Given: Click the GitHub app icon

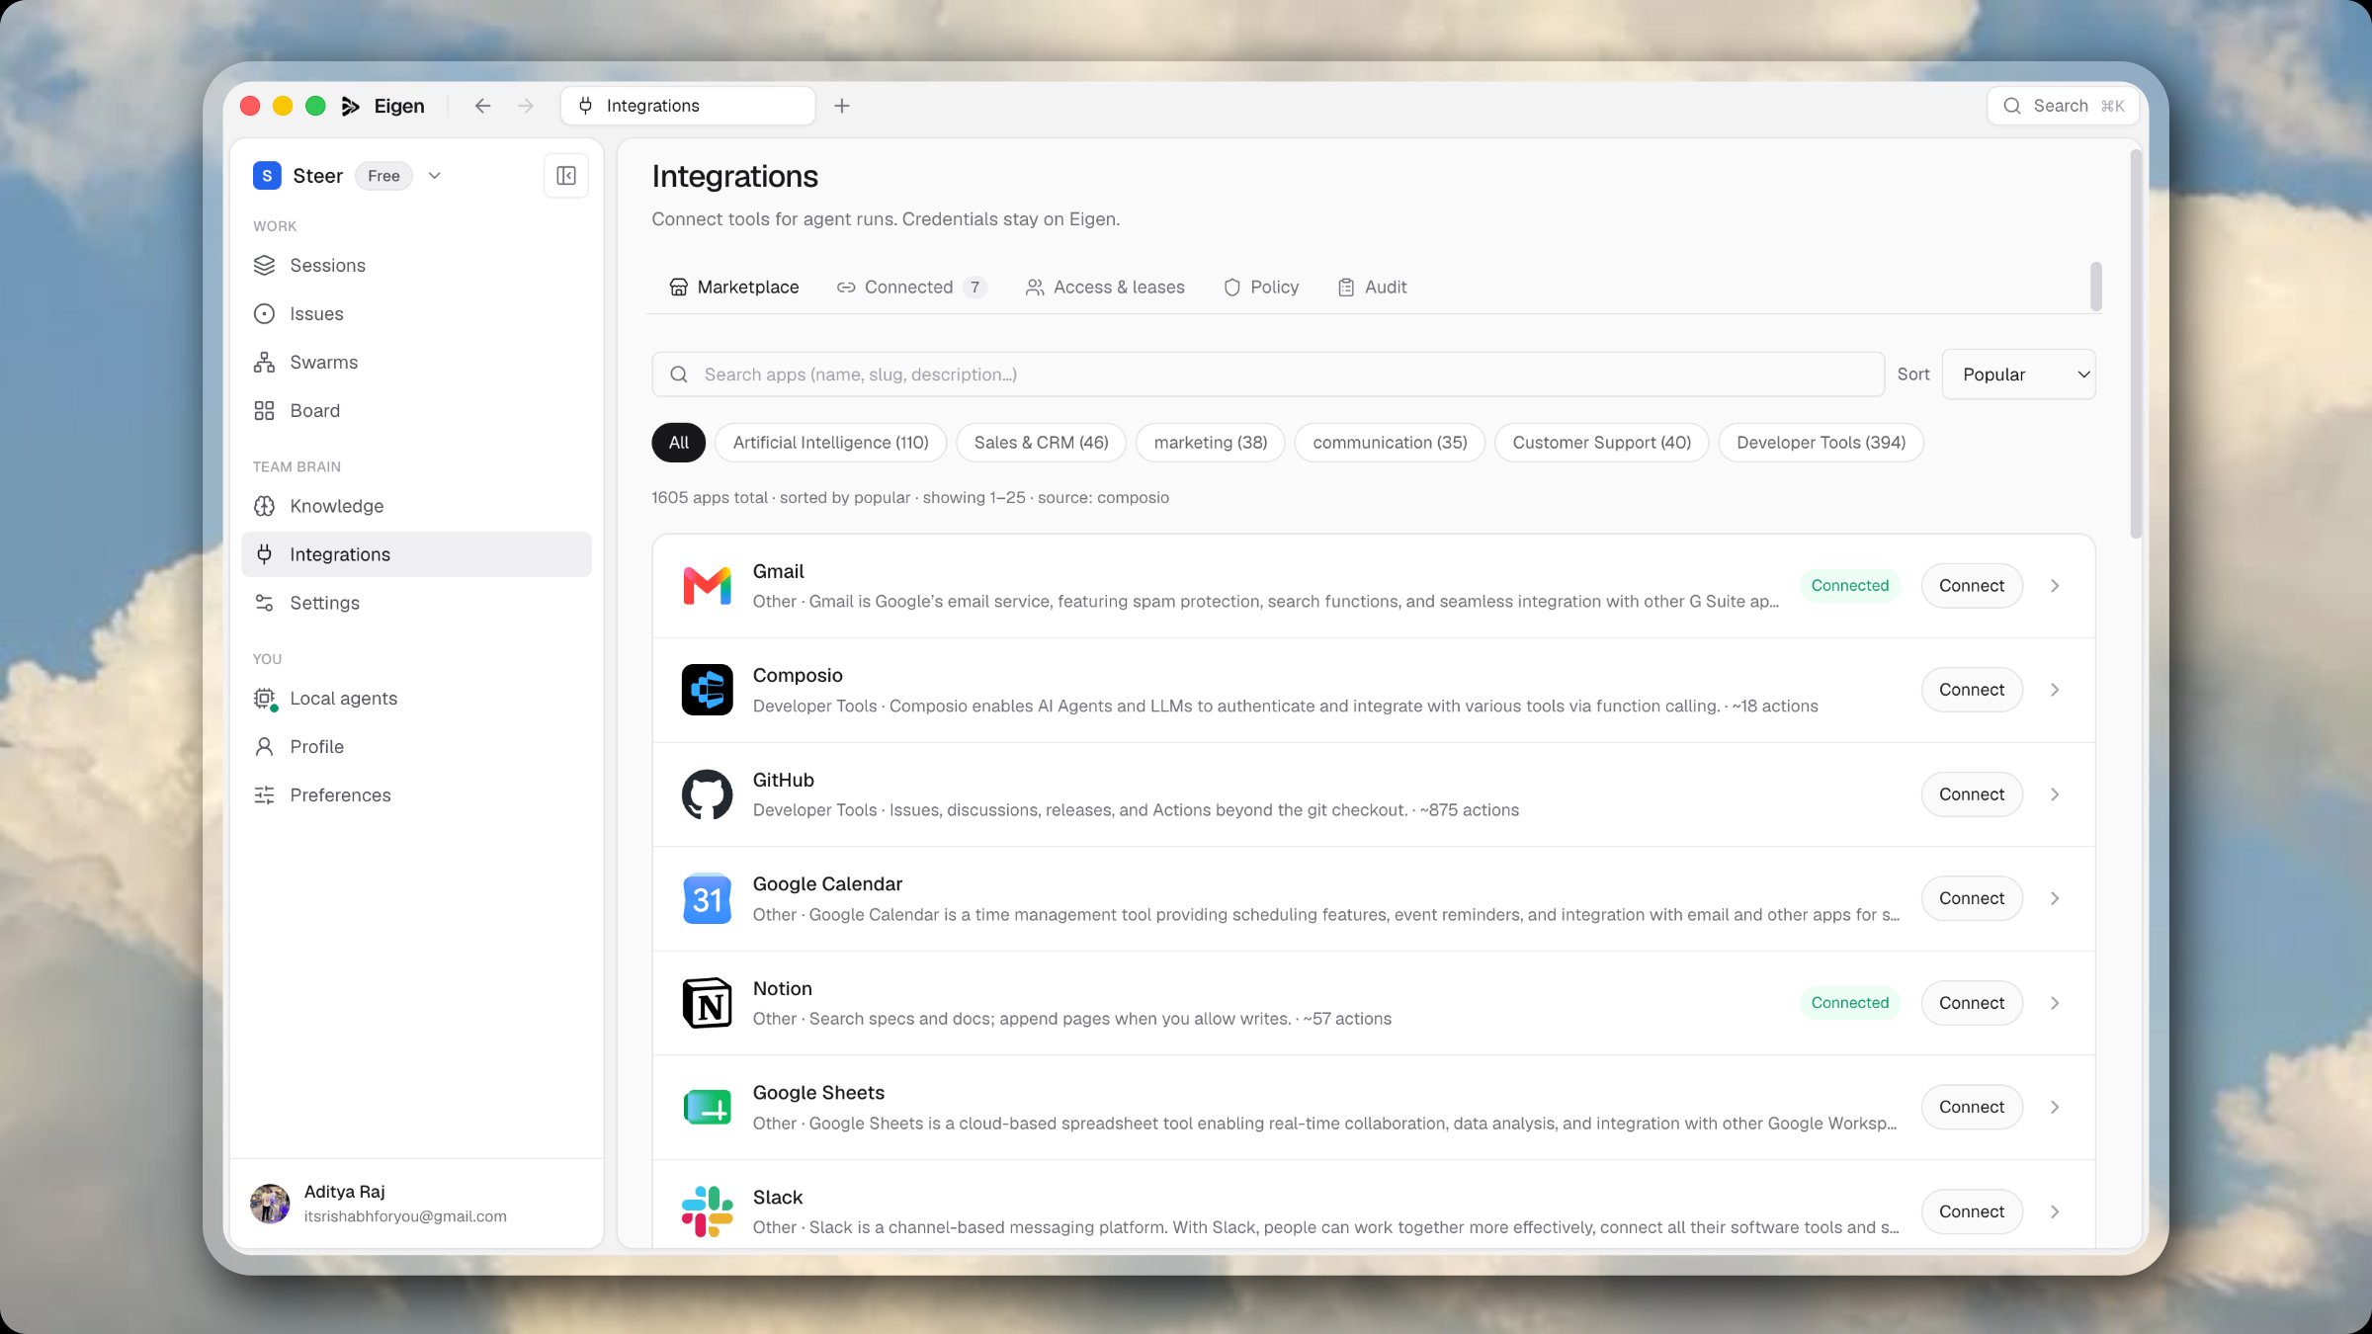Looking at the screenshot, I should 708,794.
